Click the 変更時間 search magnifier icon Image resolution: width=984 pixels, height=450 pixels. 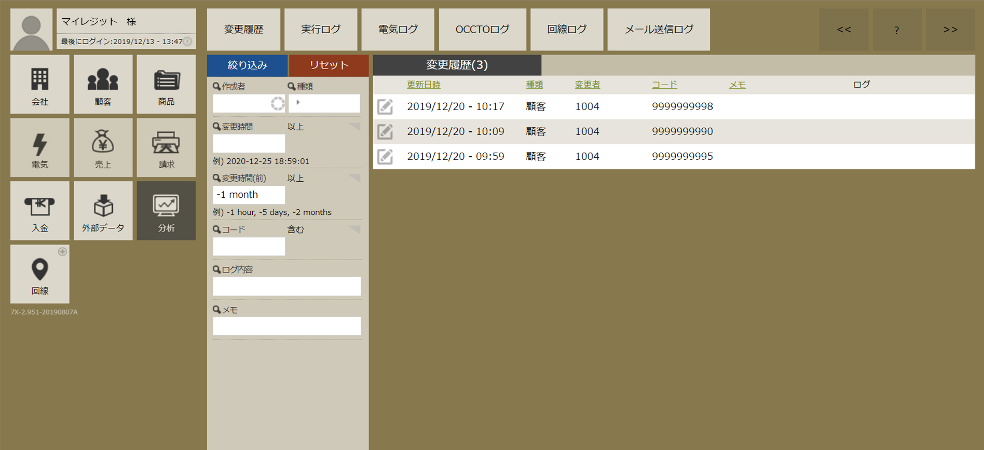(217, 126)
